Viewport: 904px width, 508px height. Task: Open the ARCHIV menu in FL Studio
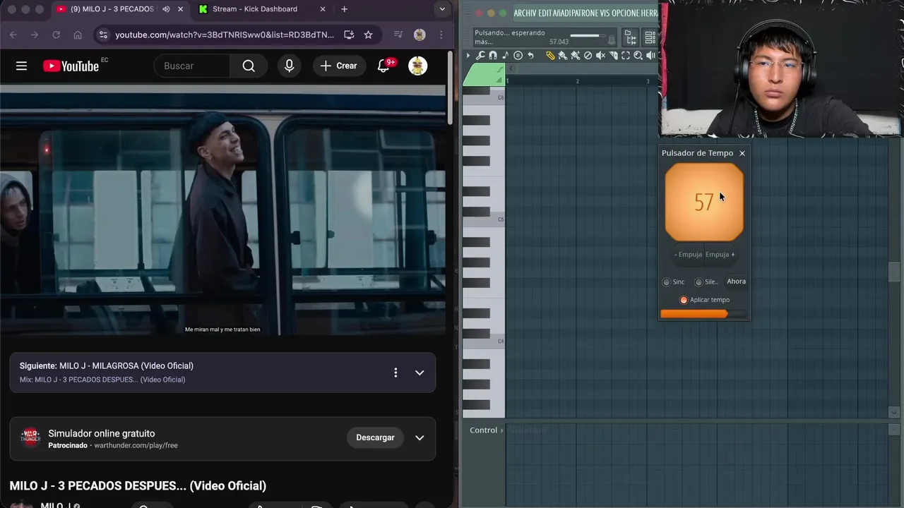[525, 13]
